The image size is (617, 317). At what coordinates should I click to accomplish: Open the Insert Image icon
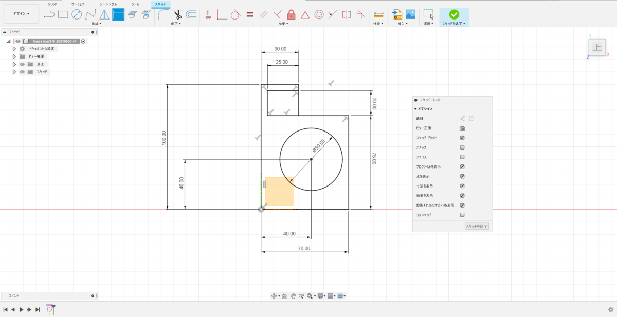pos(411,14)
